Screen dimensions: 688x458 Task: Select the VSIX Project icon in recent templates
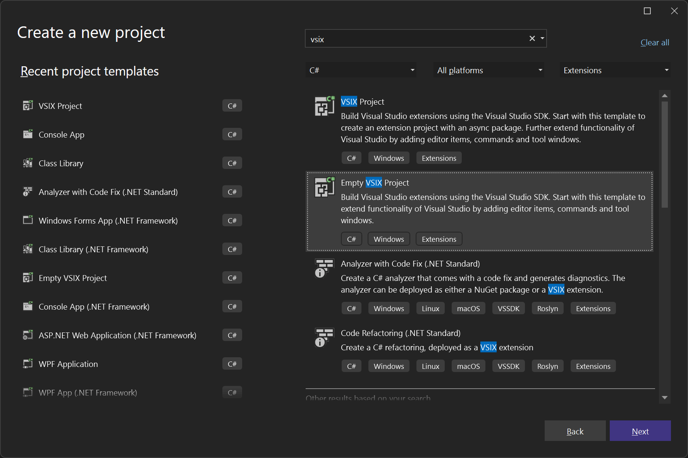pos(28,105)
